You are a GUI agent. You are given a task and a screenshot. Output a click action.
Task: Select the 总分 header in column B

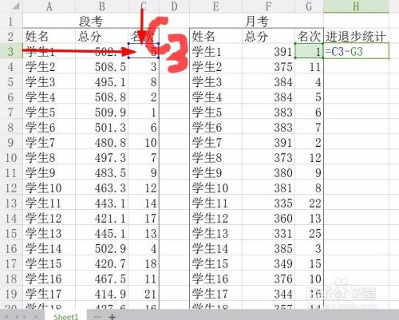(x=101, y=36)
